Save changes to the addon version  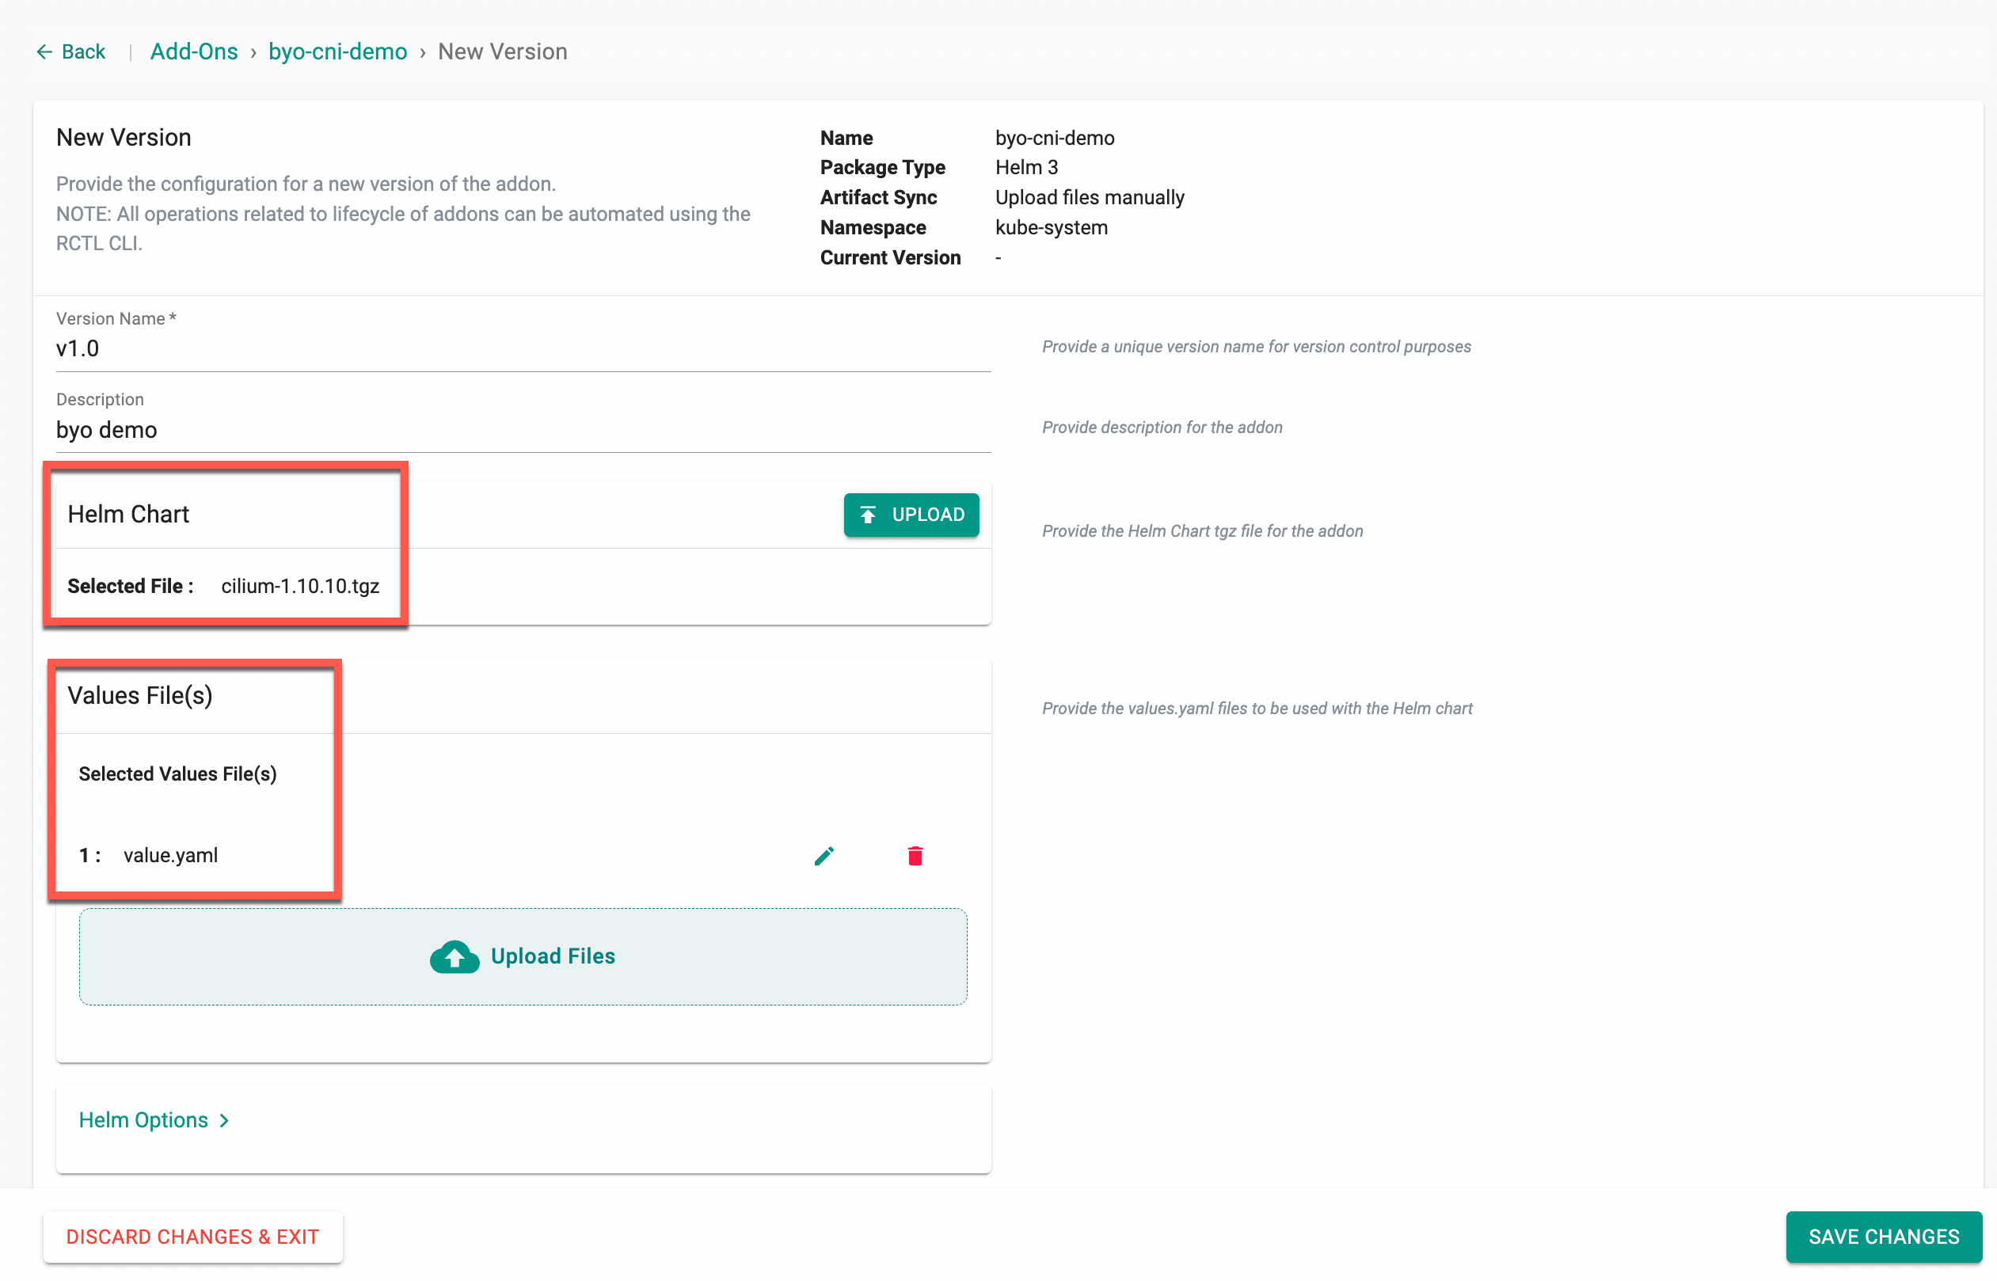[x=1883, y=1236]
